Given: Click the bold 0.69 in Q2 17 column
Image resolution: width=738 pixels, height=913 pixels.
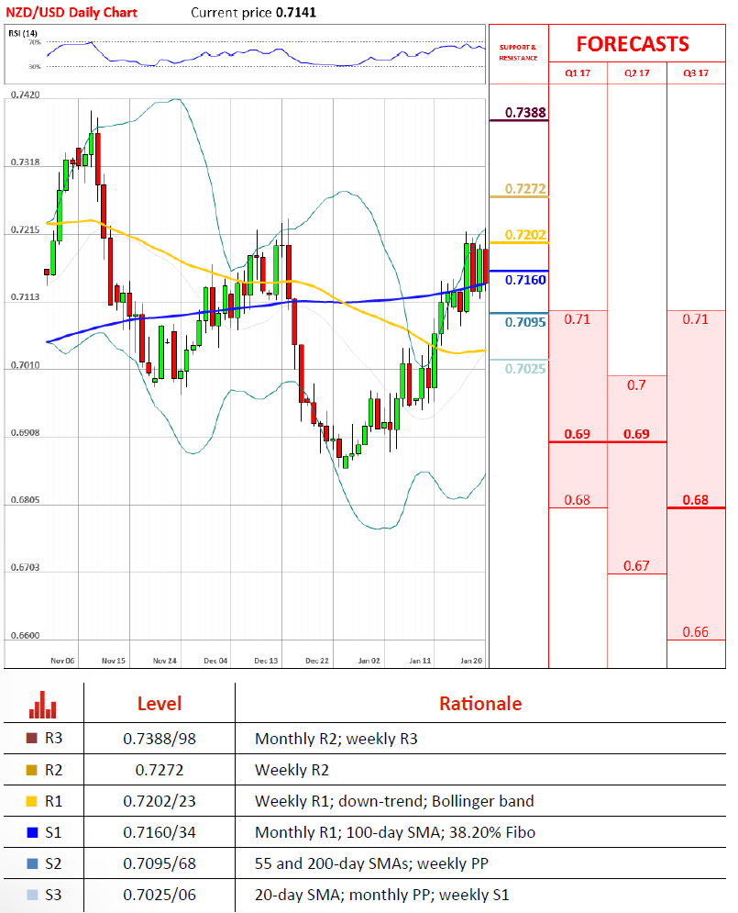Looking at the screenshot, I should pyautogui.click(x=636, y=434).
